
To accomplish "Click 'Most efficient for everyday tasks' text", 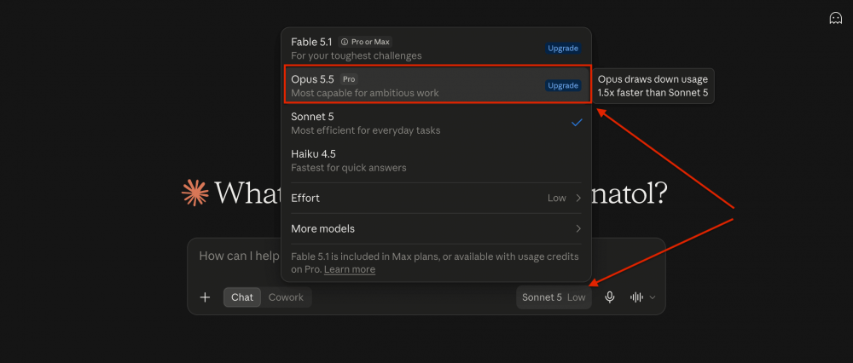I will tap(366, 130).
